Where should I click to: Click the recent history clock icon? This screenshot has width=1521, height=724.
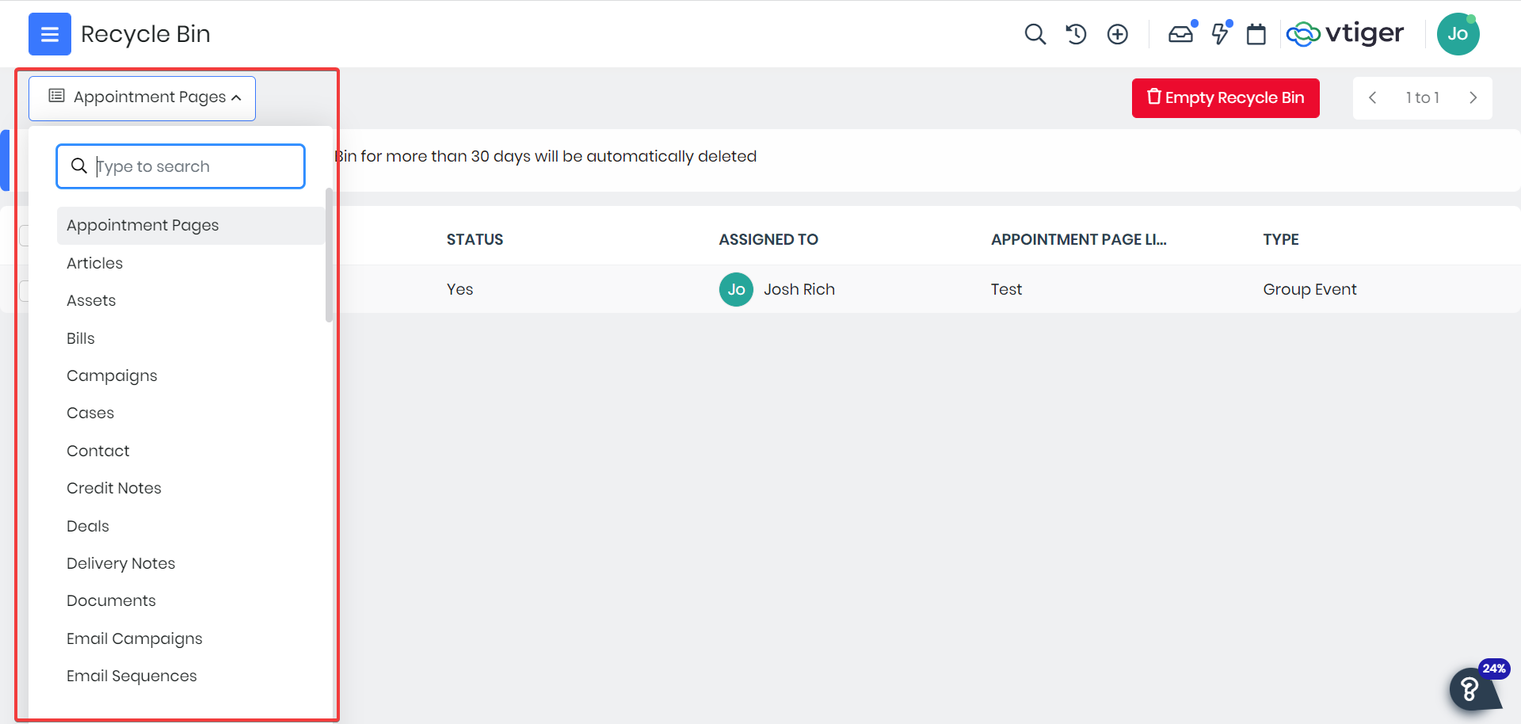click(x=1076, y=34)
